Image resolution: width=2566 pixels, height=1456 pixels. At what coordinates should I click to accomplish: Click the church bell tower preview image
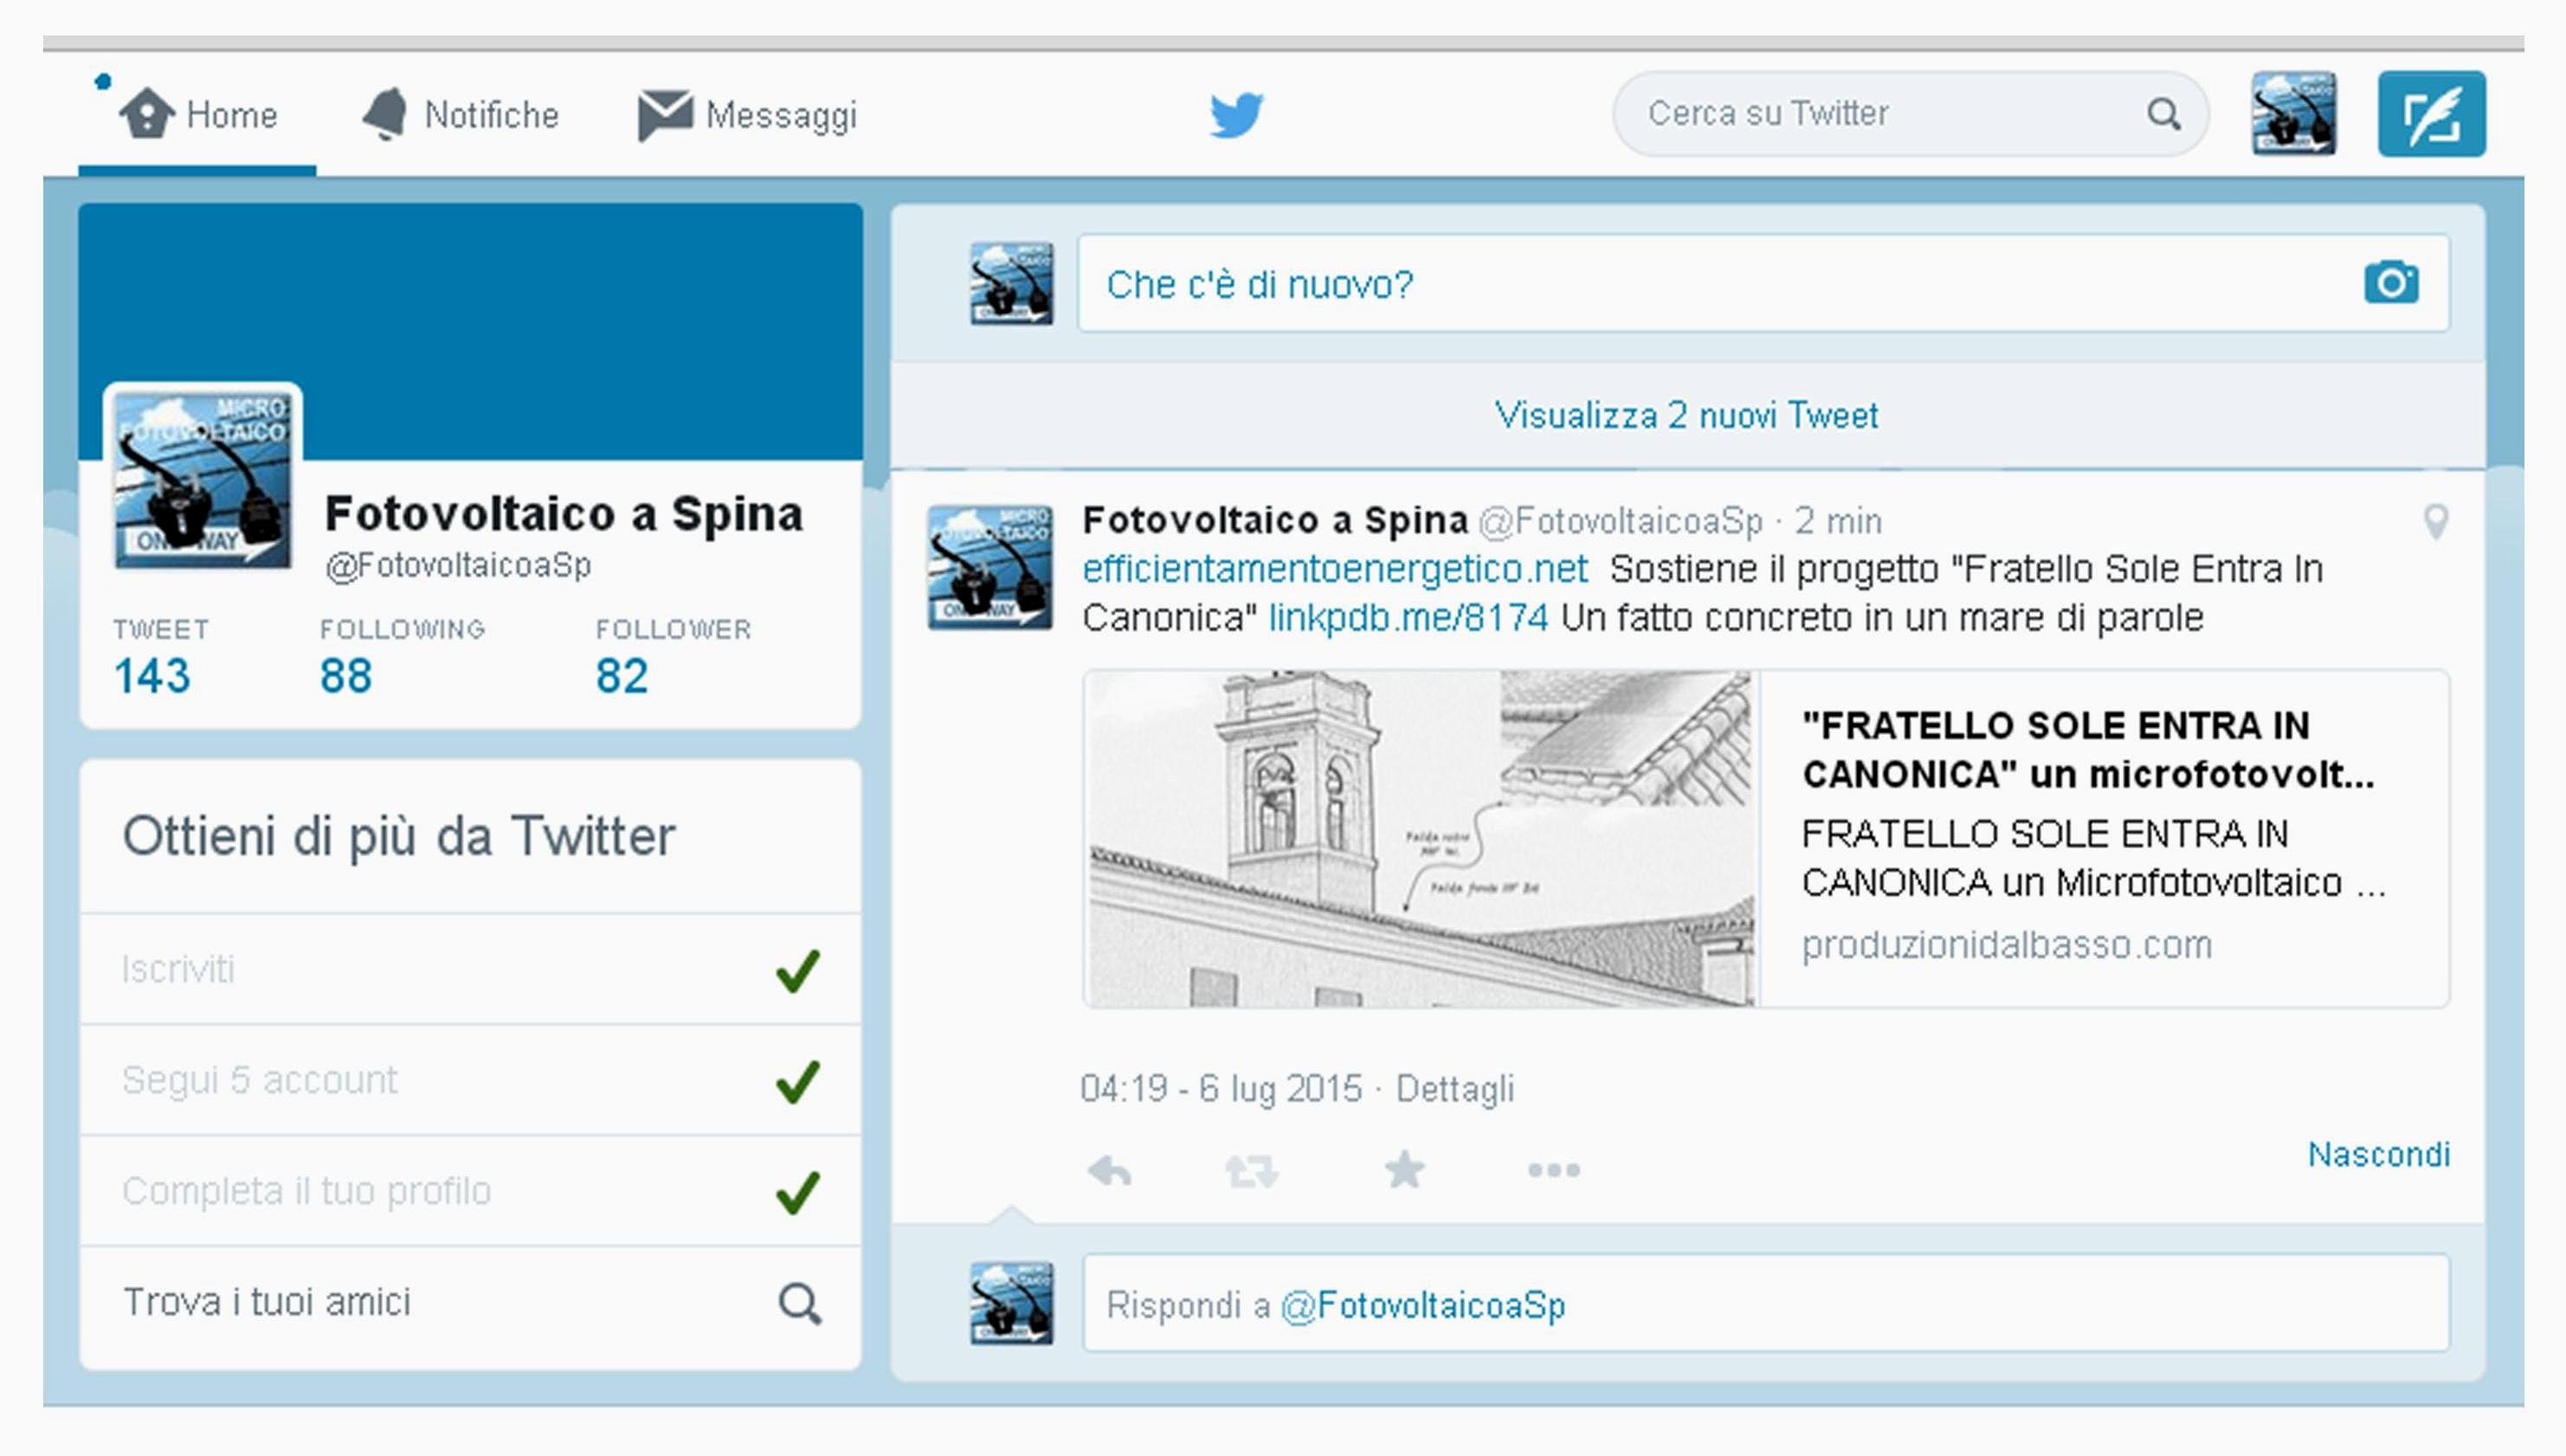(x=1421, y=838)
